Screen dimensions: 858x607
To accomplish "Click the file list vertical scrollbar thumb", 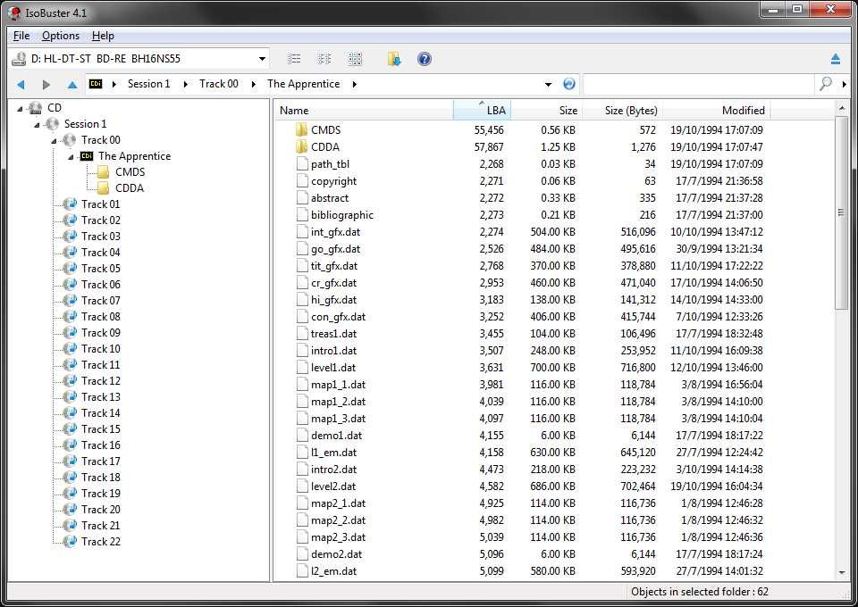I will (x=842, y=213).
